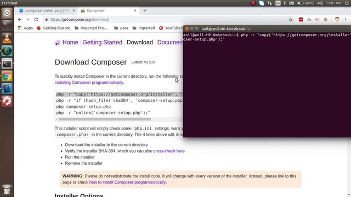Screen dimensions: 351x197
Task: Open system power gear menu
Action: (x=347, y=3)
